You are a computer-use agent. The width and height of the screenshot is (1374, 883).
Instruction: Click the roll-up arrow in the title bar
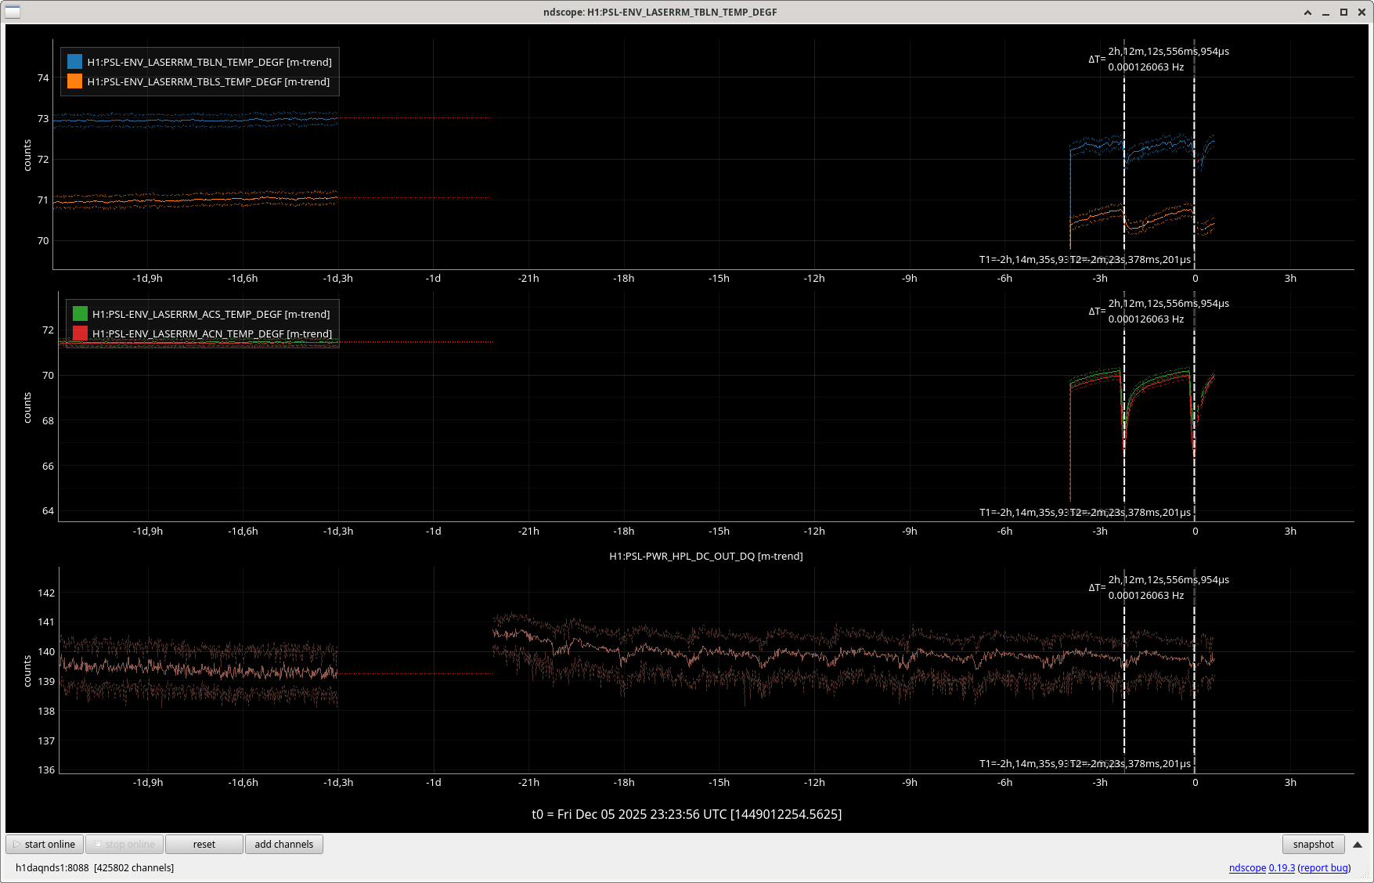coord(1307,13)
